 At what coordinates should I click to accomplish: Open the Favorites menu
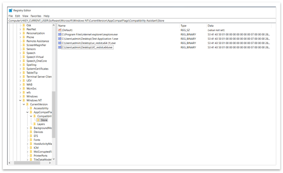(x=36, y=16)
